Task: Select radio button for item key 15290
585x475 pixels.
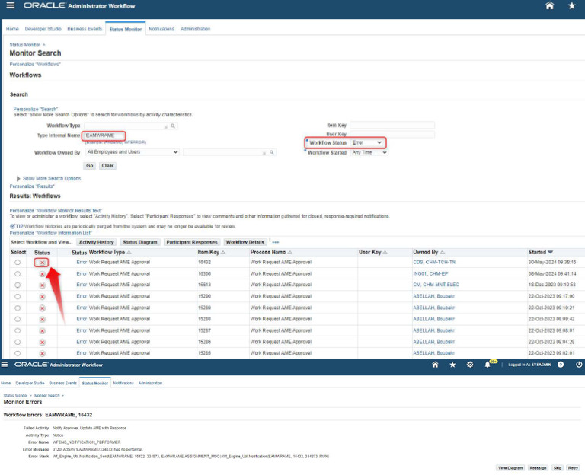Action: 18,296
